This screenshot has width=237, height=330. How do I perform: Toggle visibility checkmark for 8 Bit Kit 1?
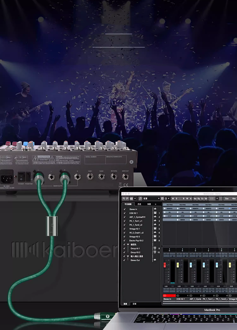click(x=125, y=213)
